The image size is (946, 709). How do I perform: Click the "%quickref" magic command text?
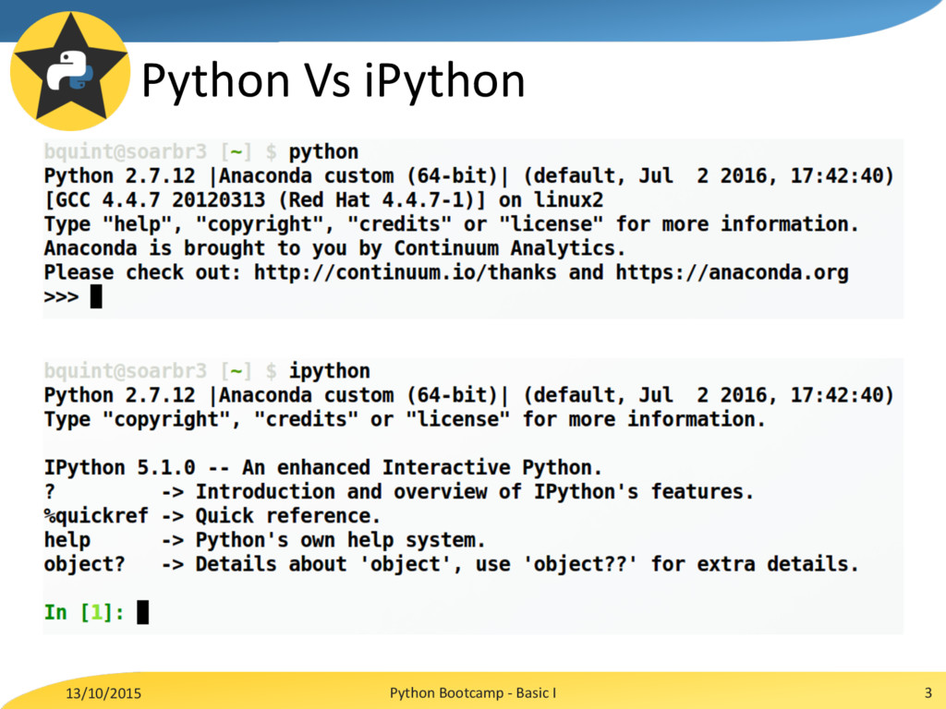click(x=96, y=516)
